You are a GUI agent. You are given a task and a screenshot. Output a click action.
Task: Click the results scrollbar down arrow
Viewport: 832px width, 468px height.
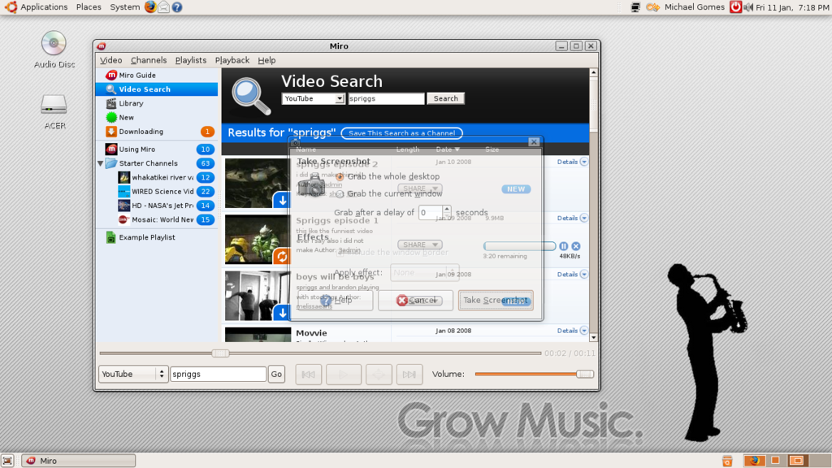click(593, 337)
